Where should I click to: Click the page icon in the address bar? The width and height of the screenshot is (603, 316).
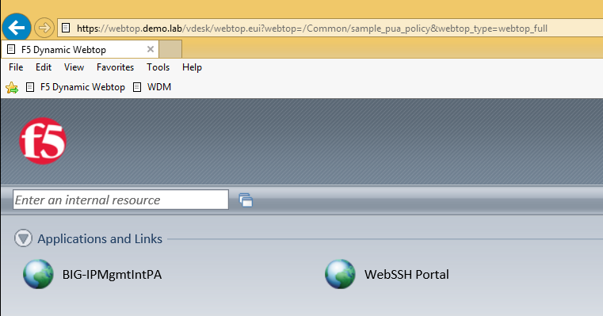pyautogui.click(x=66, y=28)
